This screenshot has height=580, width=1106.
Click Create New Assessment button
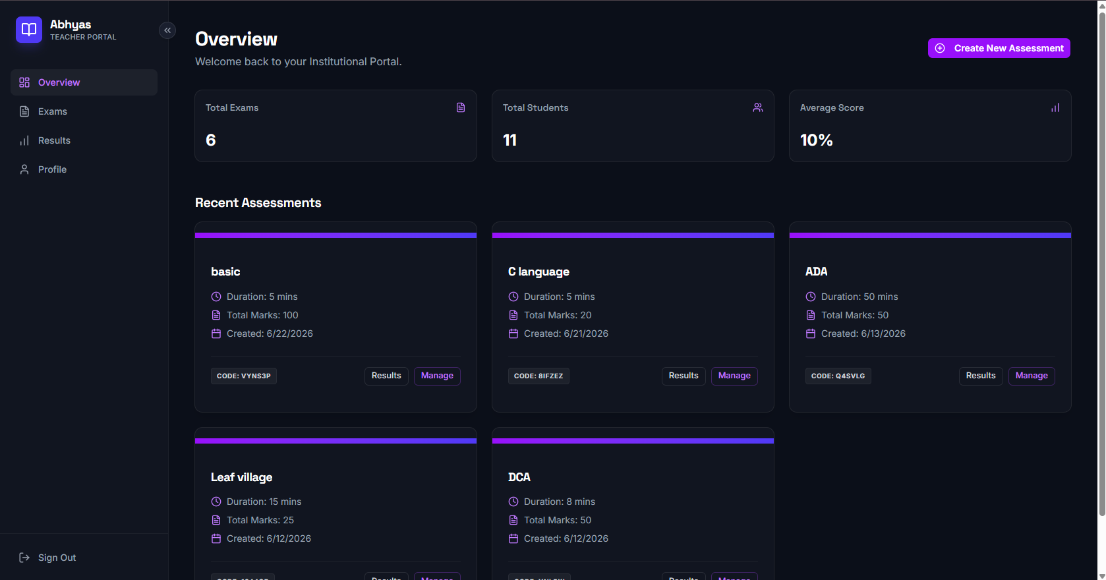(999, 48)
